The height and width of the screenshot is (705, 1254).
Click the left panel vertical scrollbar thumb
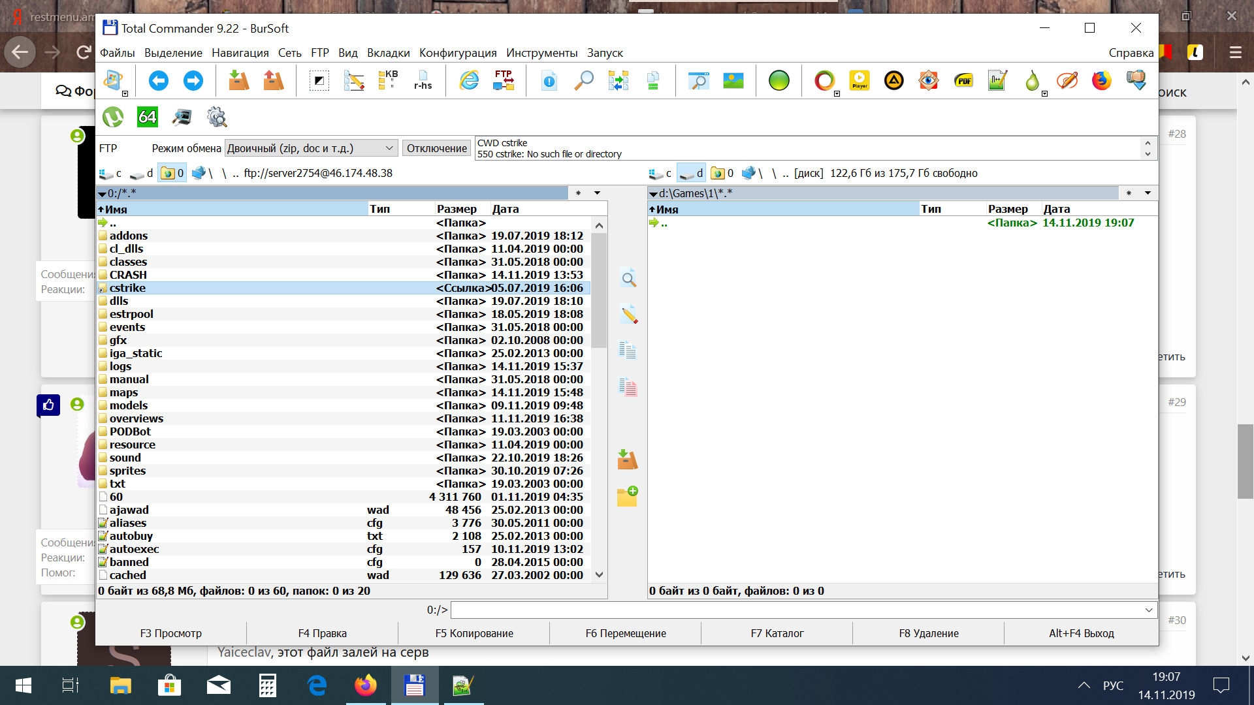pyautogui.click(x=599, y=290)
